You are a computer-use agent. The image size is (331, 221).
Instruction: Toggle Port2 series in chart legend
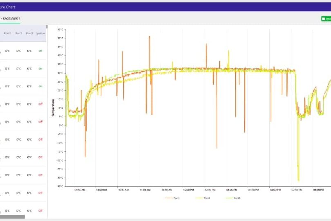coord(206,198)
